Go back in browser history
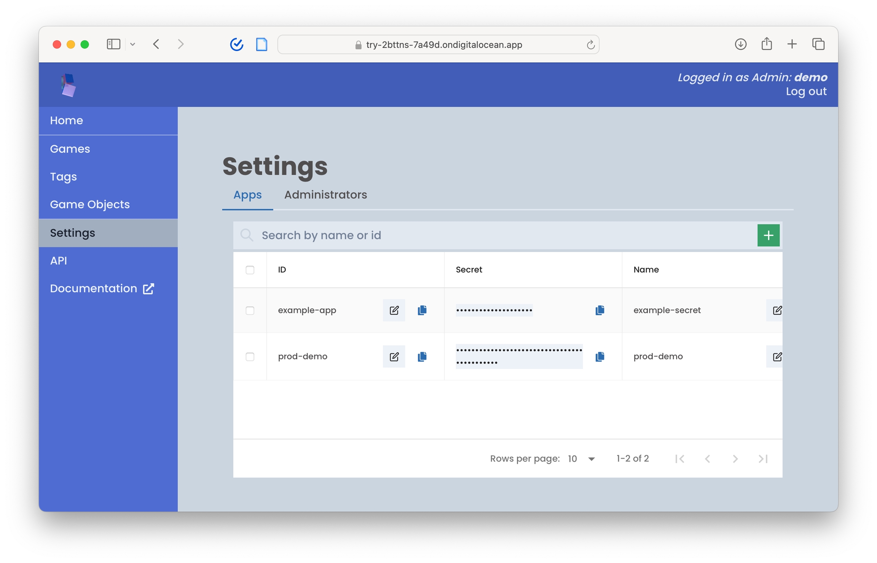877x563 pixels. pyautogui.click(x=156, y=45)
